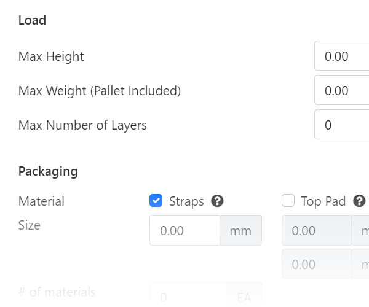Click the Packaging section heading
Screen dimensions: 369x307
pyautogui.click(x=48, y=171)
